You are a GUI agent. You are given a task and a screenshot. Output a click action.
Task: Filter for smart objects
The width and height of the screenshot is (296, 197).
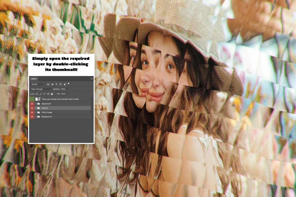65,84
